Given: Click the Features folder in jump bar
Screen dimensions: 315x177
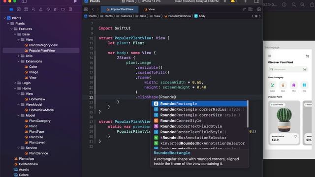Looking at the screenshot, I should 124,16.
